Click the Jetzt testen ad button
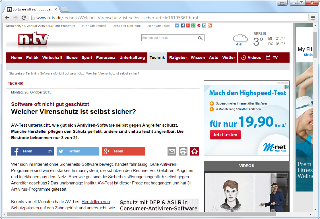 coord(225,135)
